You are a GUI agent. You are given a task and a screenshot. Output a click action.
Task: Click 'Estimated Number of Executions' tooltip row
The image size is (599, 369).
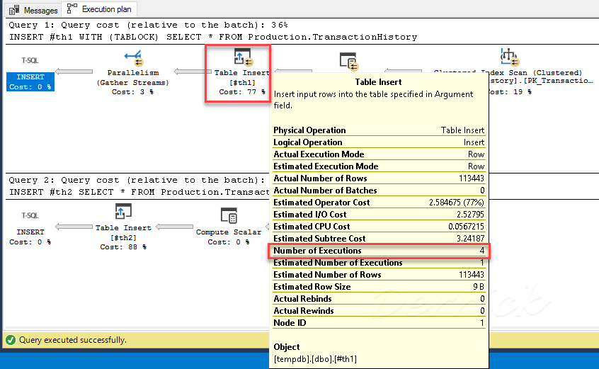tap(379, 263)
